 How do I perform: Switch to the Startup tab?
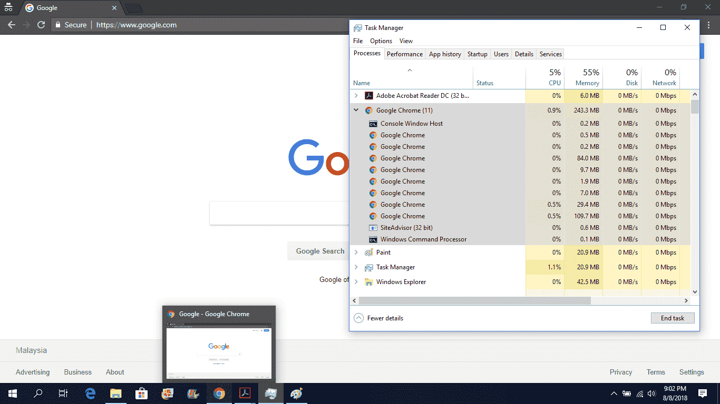coord(478,54)
